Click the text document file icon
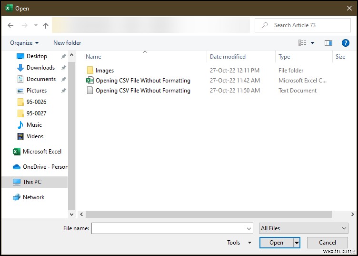358x256 pixels. point(90,91)
